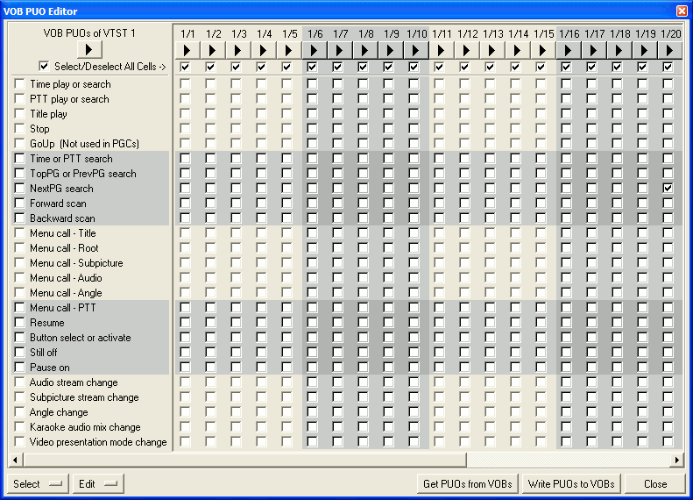This screenshot has width=693, height=500.
Task: Open the Edit dropdown menu
Action: click(99, 483)
